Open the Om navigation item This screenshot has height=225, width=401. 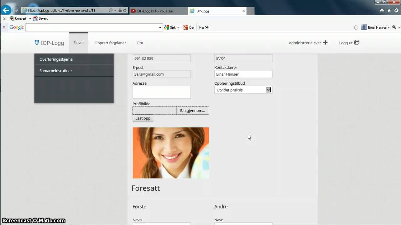(140, 43)
